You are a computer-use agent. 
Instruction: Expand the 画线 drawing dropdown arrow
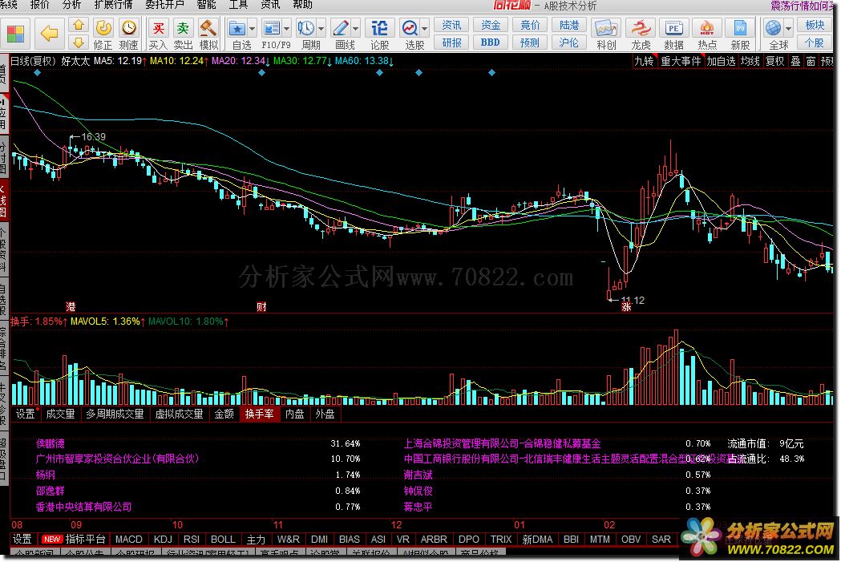point(356,28)
